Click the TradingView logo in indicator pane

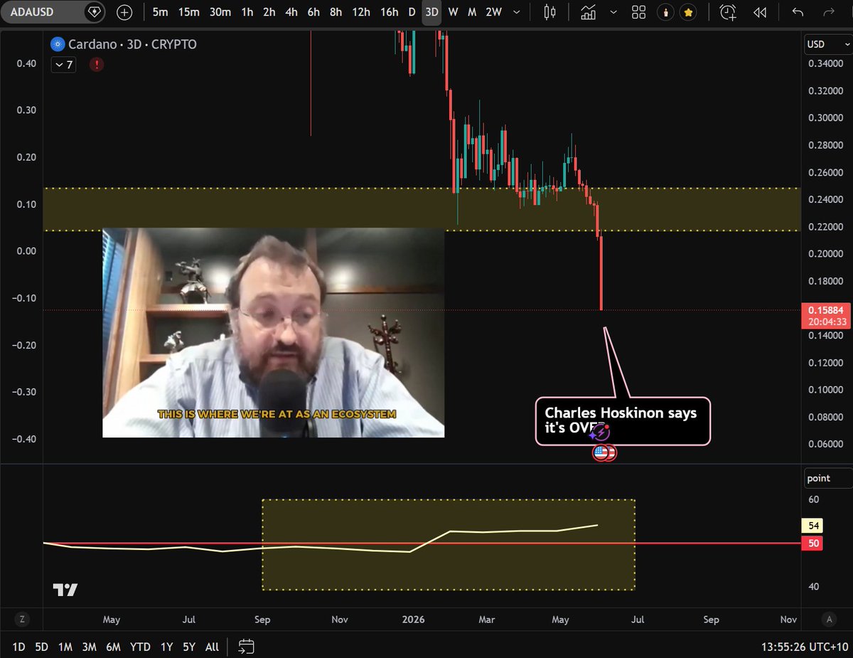click(65, 590)
